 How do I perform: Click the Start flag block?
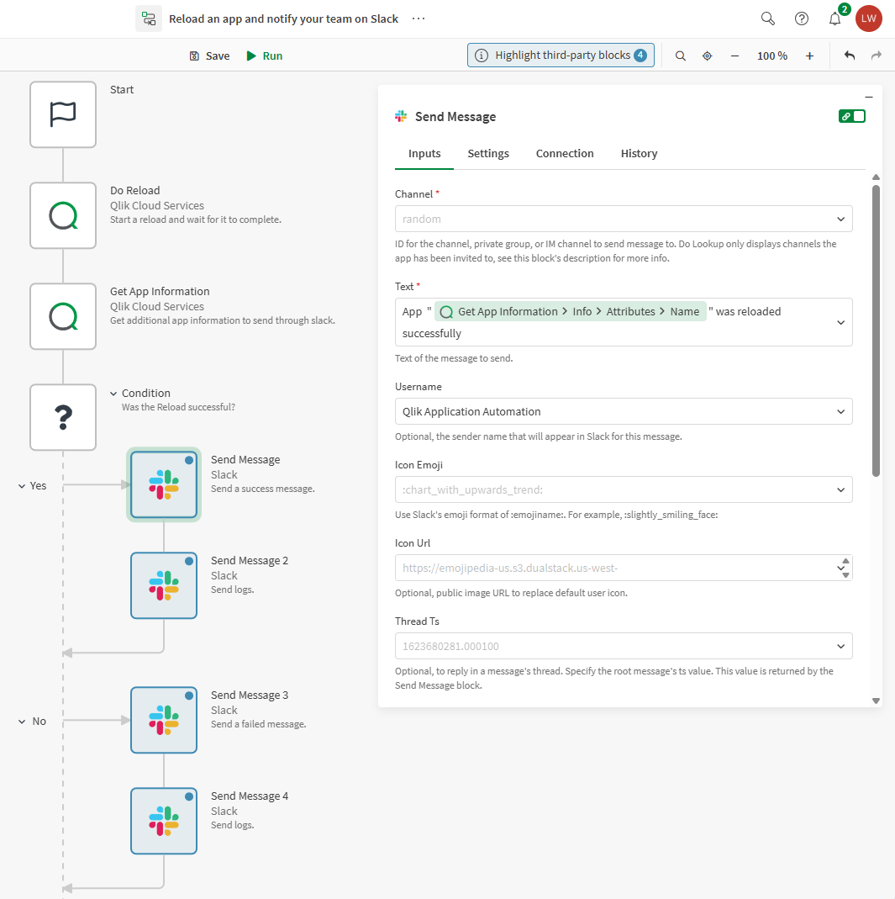click(63, 114)
